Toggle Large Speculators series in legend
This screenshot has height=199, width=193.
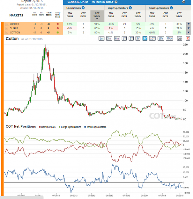(x=70, y=127)
